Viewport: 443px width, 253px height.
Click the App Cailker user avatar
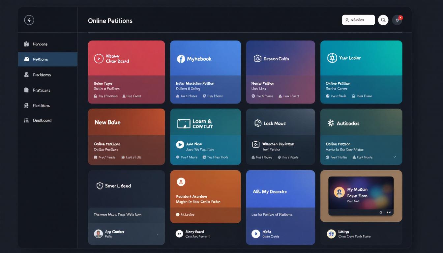point(98,234)
